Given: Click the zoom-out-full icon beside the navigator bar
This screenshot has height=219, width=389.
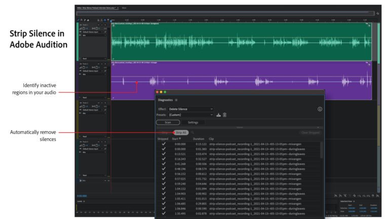Looking at the screenshot, I should 377,13.
